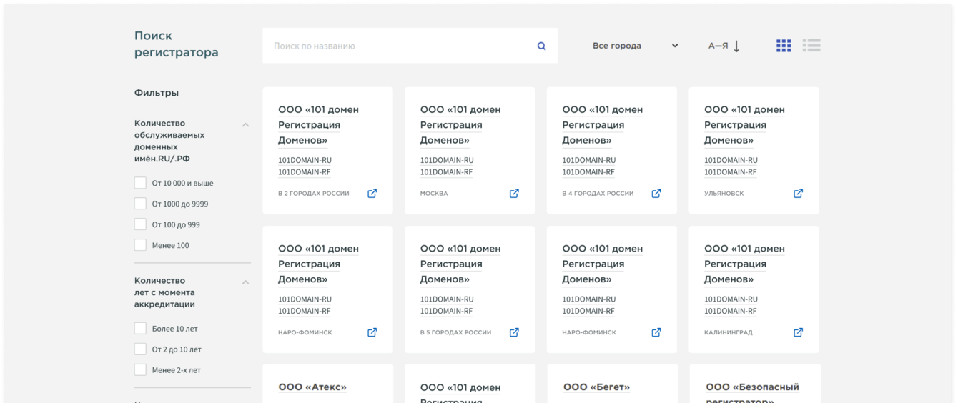Check 'Менее 100' filter
The image size is (958, 403).
click(x=140, y=245)
